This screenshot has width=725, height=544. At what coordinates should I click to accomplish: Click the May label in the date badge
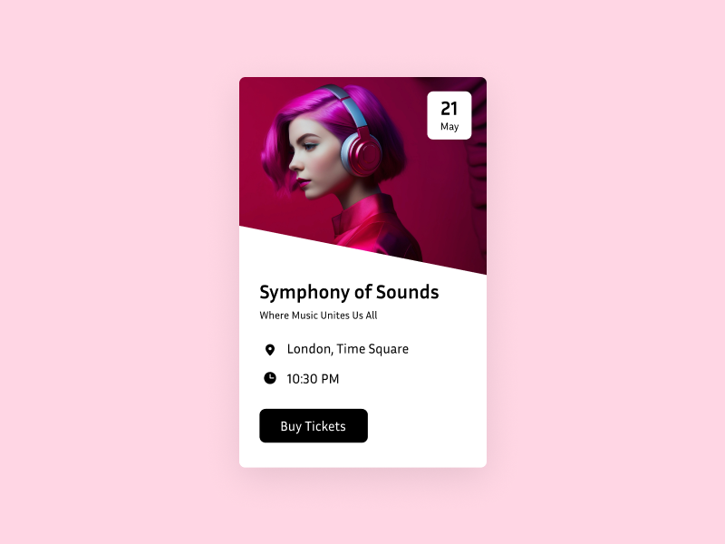[449, 126]
